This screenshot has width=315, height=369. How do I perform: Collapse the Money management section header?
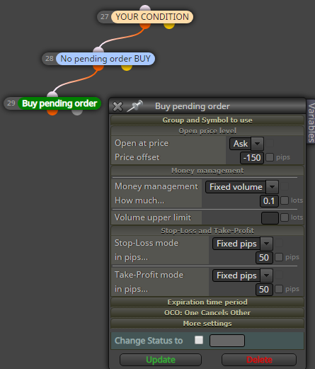coord(207,171)
